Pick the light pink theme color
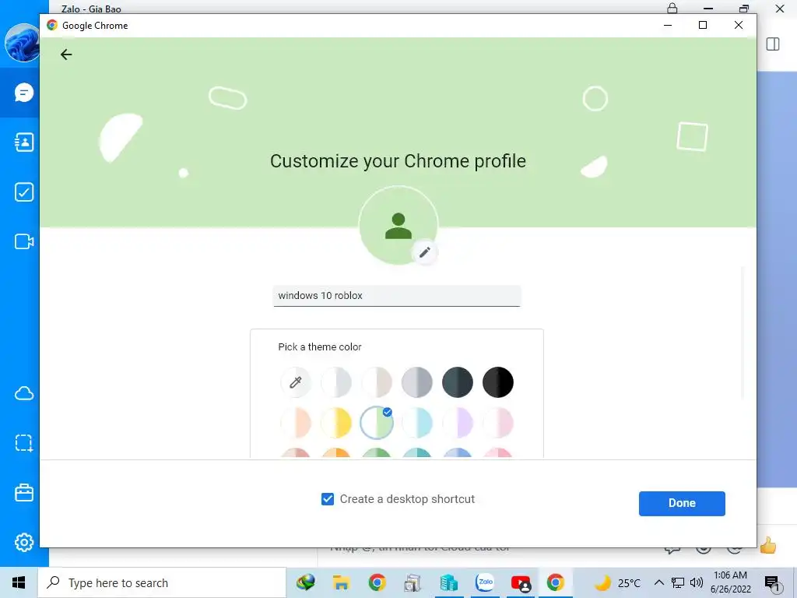Viewport: 797px width, 598px height. coord(498,423)
